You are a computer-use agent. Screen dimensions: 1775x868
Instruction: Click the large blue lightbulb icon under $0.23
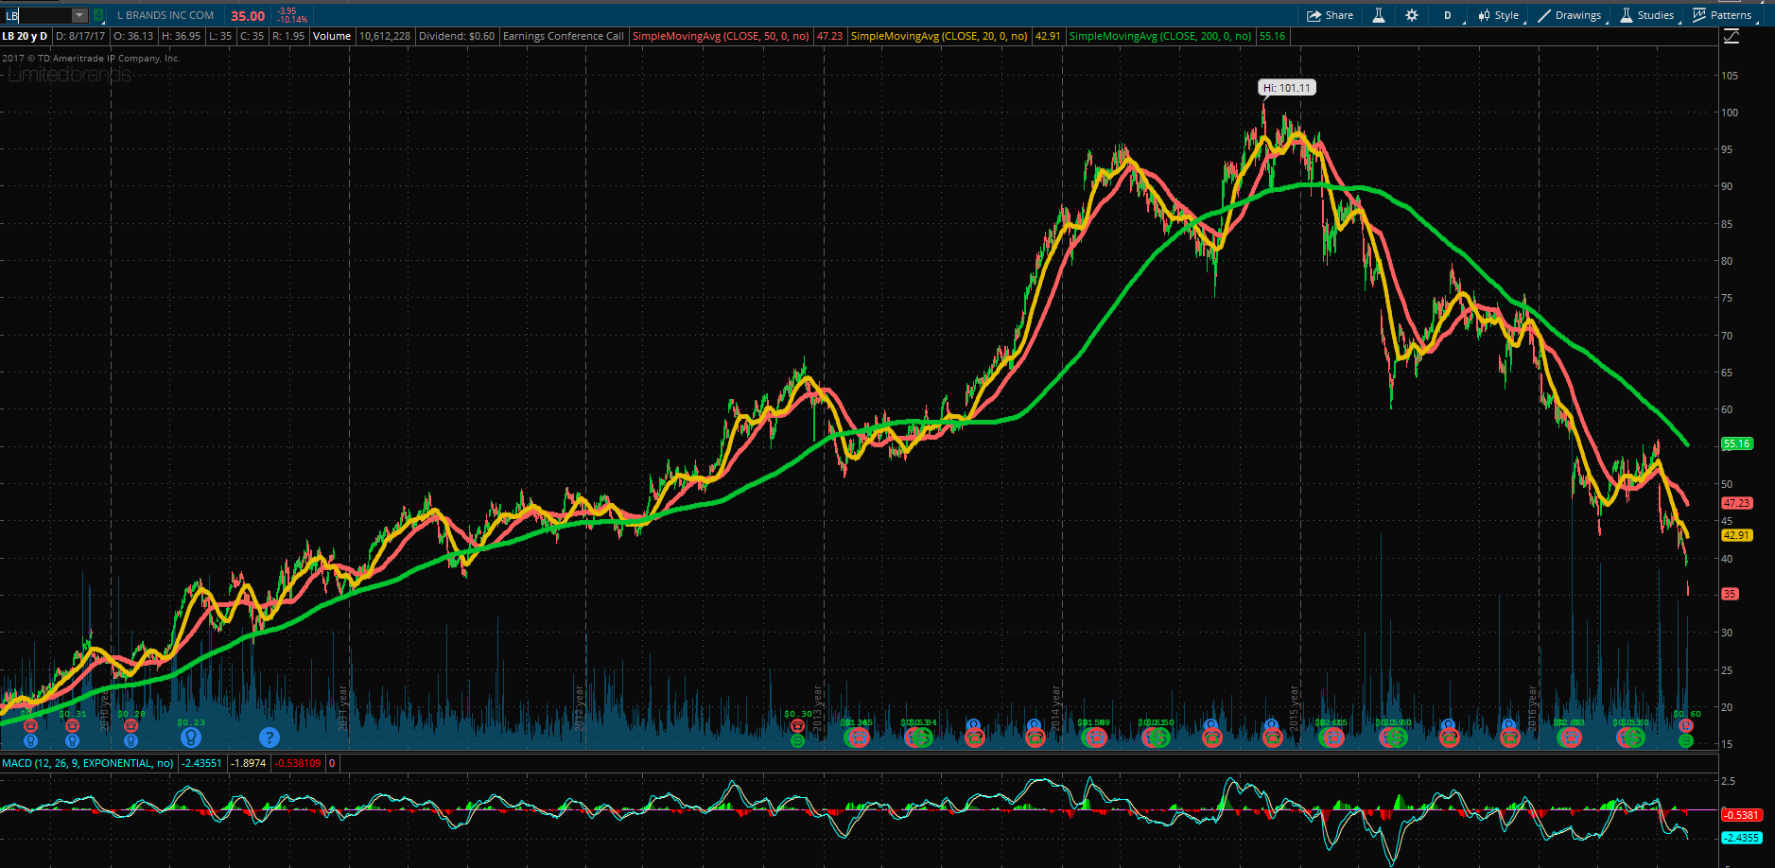tap(191, 737)
